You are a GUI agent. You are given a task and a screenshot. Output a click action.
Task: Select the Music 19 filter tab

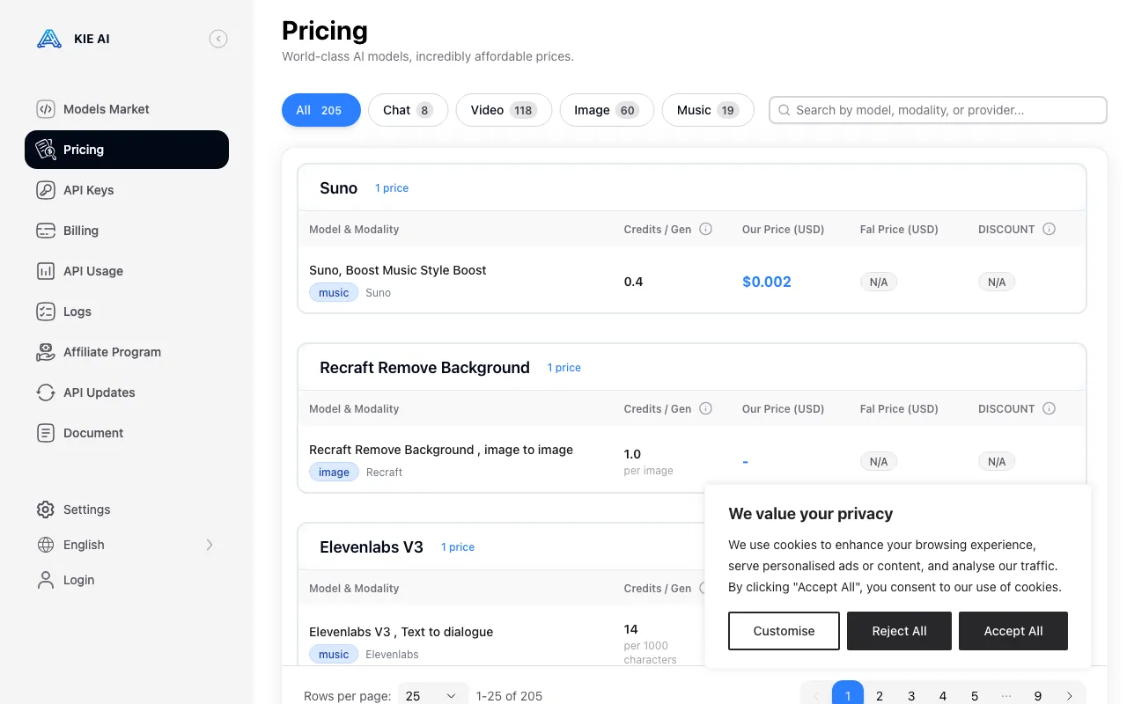pyautogui.click(x=708, y=110)
